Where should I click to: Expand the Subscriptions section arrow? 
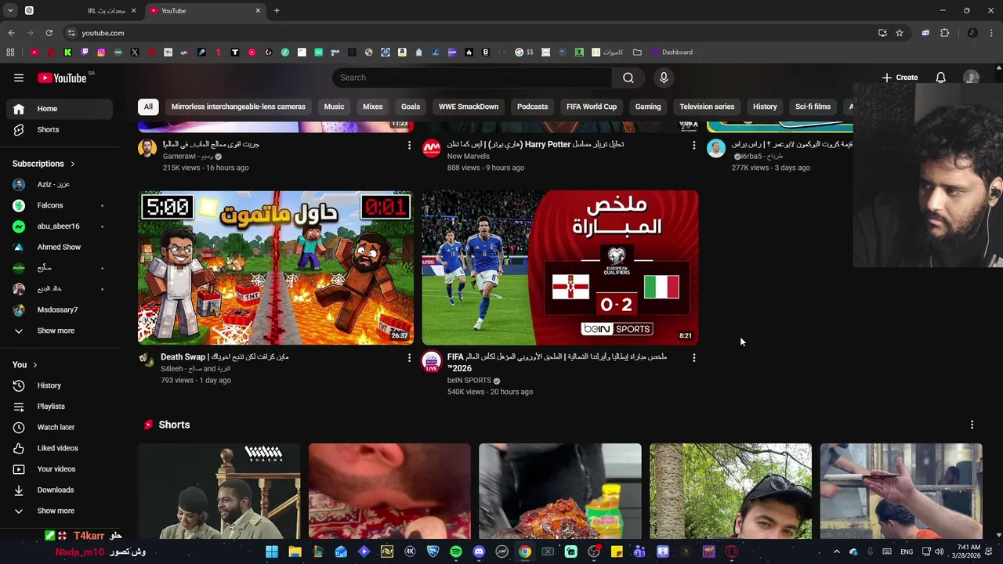point(73,164)
